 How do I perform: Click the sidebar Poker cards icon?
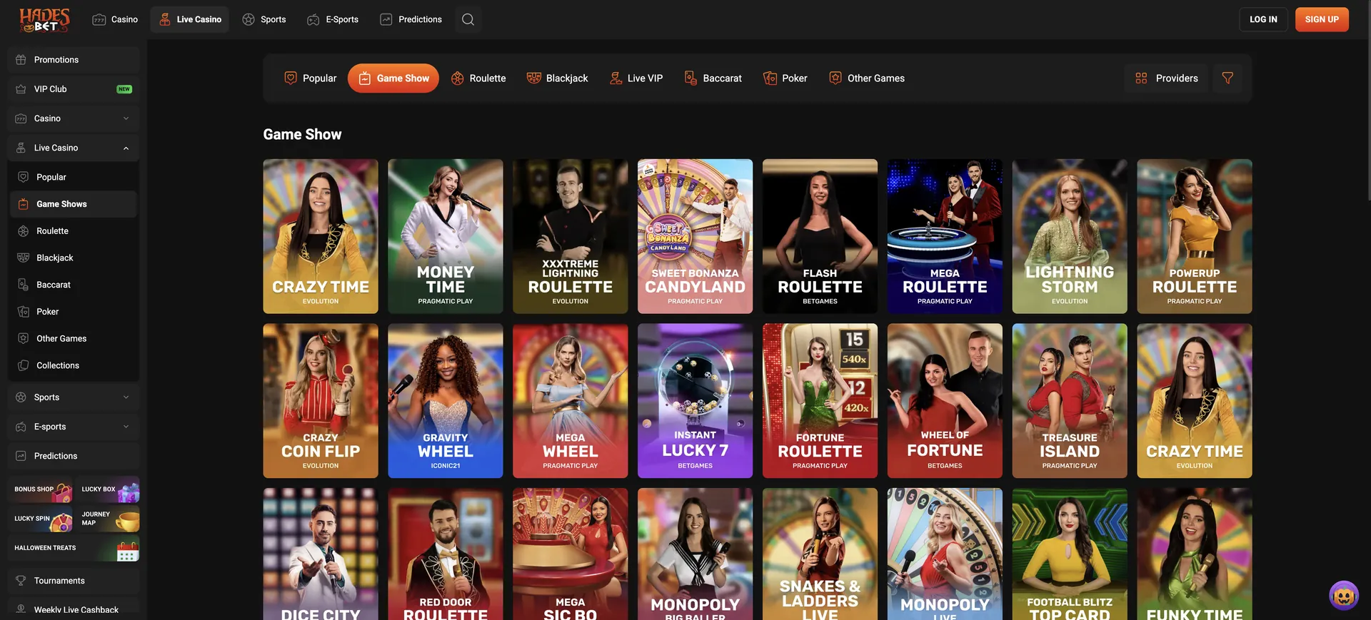pos(24,312)
